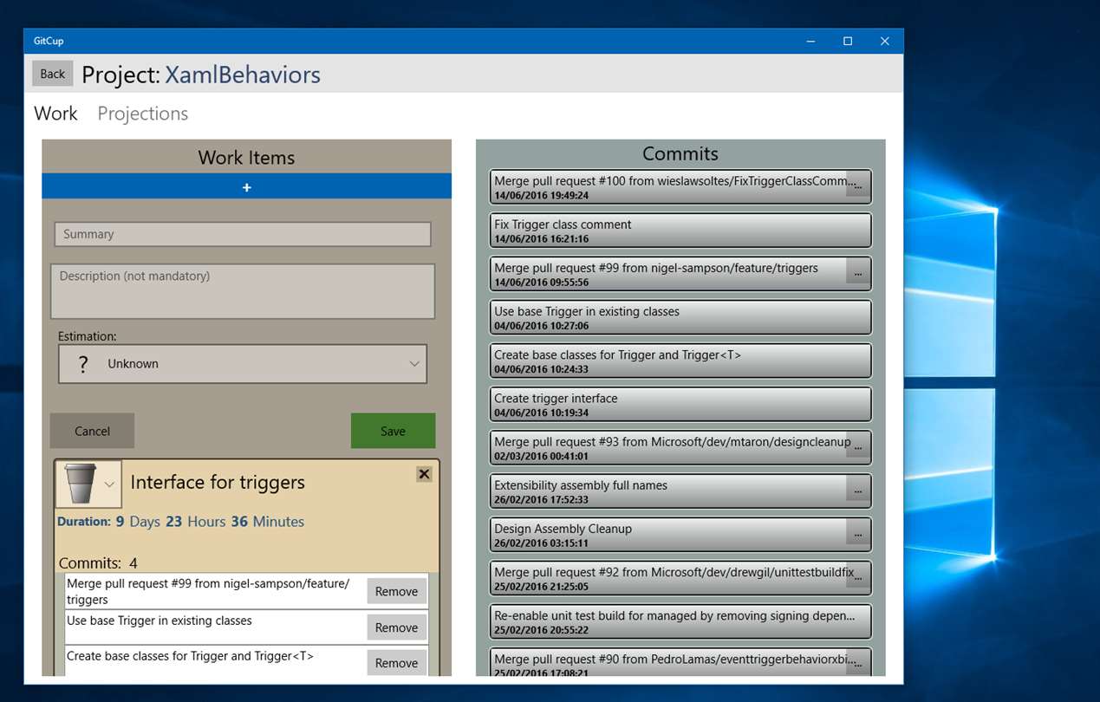1100x702 pixels.
Task: Switch to the Work tab
Action: tap(55, 114)
